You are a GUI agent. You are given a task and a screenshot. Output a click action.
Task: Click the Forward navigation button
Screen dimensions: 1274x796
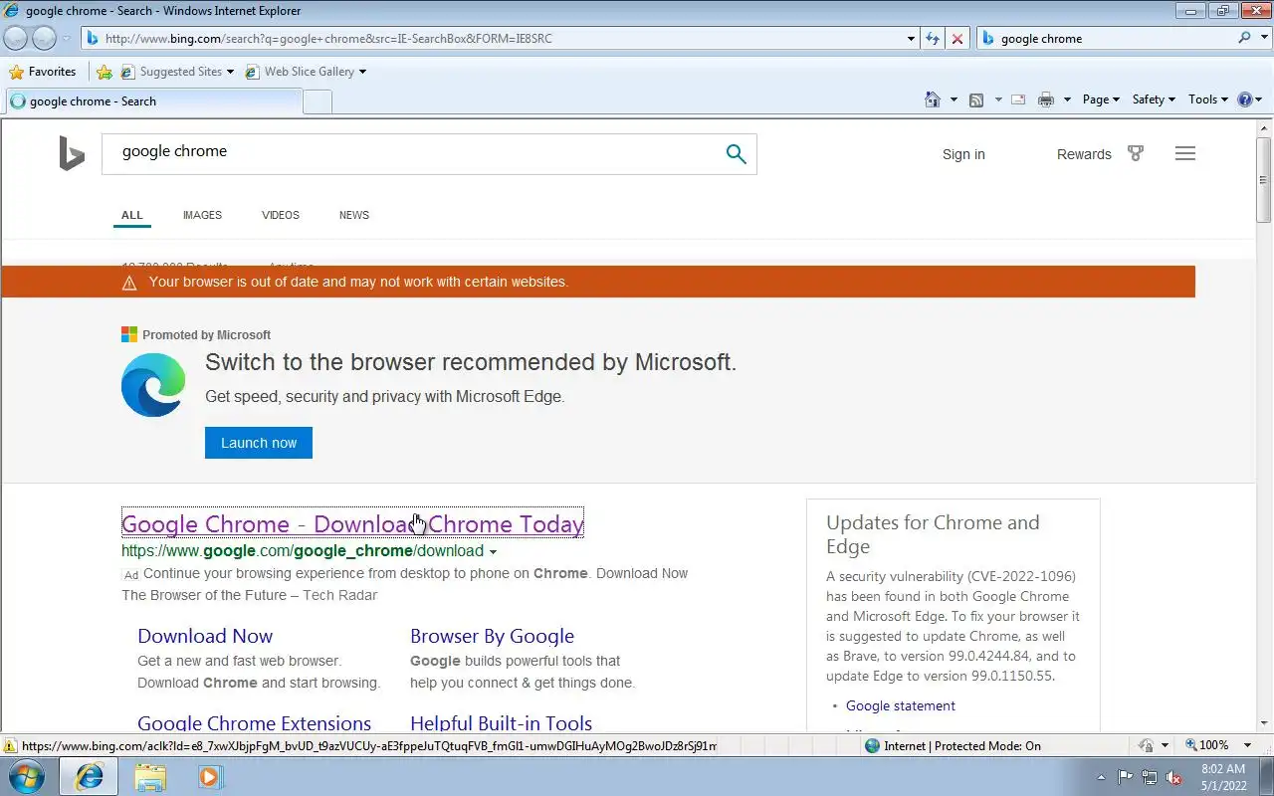point(45,38)
